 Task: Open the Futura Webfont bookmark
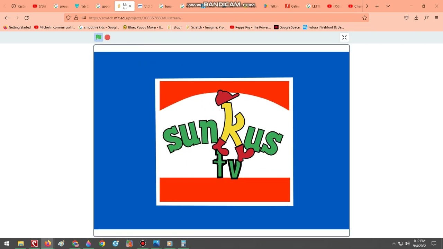point(323,27)
